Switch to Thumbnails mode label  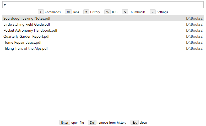137,12
